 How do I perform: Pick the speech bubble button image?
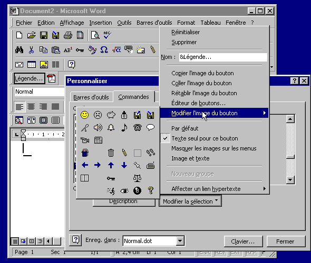[151, 128]
